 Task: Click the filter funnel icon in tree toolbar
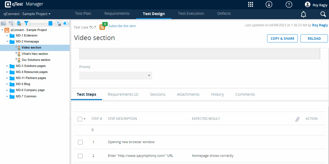(26, 23)
